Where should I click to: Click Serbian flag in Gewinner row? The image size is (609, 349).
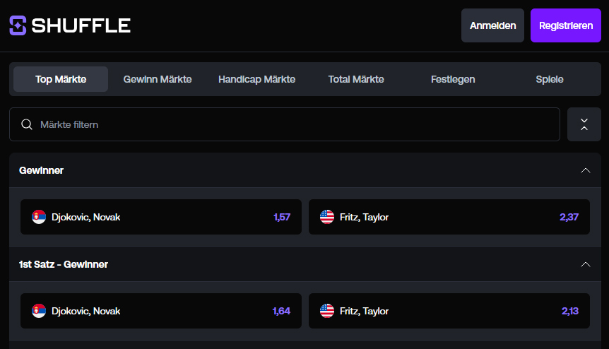pyautogui.click(x=39, y=217)
